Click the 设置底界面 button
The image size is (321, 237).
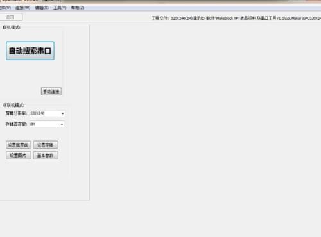click(18, 145)
